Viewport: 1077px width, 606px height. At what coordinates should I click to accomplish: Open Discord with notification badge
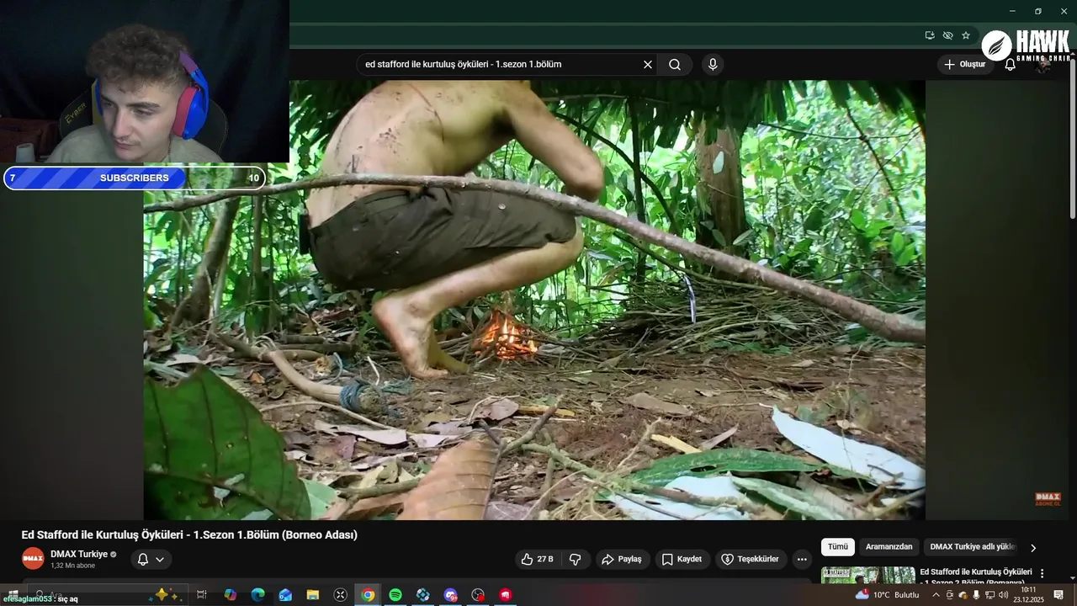[450, 595]
